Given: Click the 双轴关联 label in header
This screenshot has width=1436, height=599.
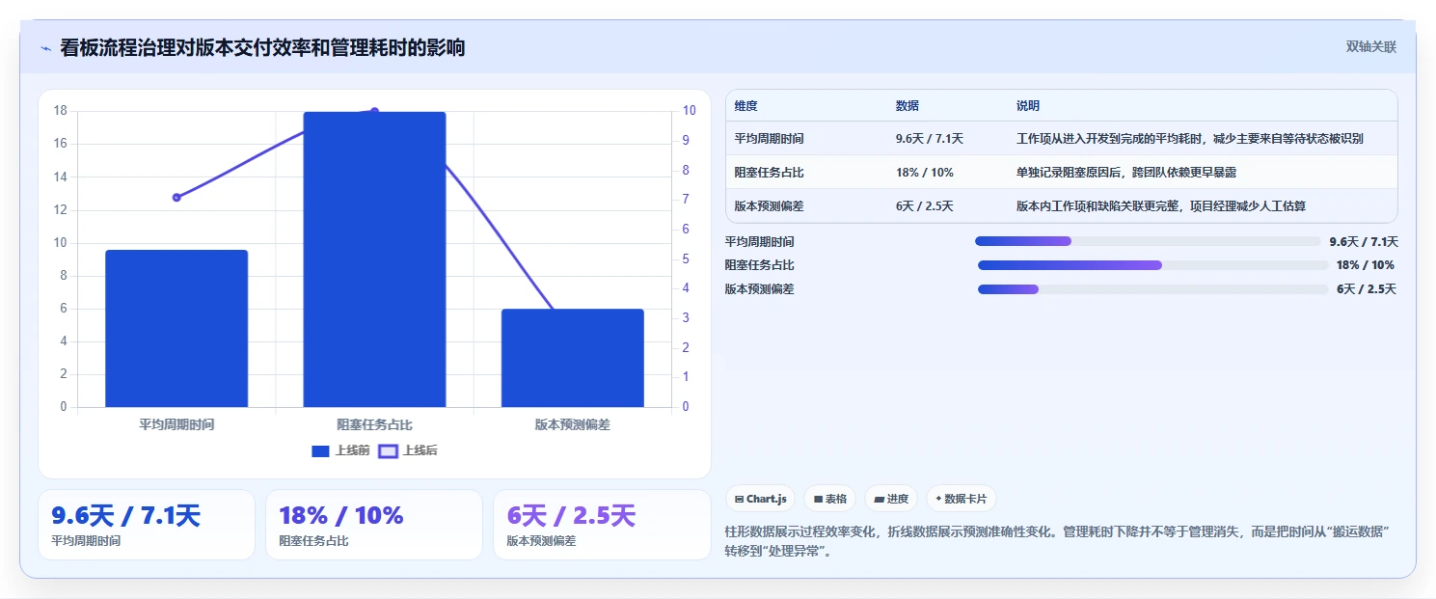Looking at the screenshot, I should click(1371, 46).
